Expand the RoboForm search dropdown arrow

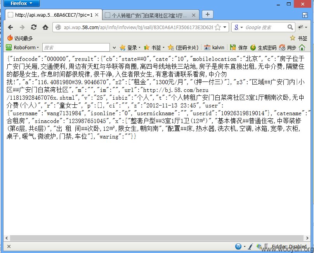[x=114, y=48]
